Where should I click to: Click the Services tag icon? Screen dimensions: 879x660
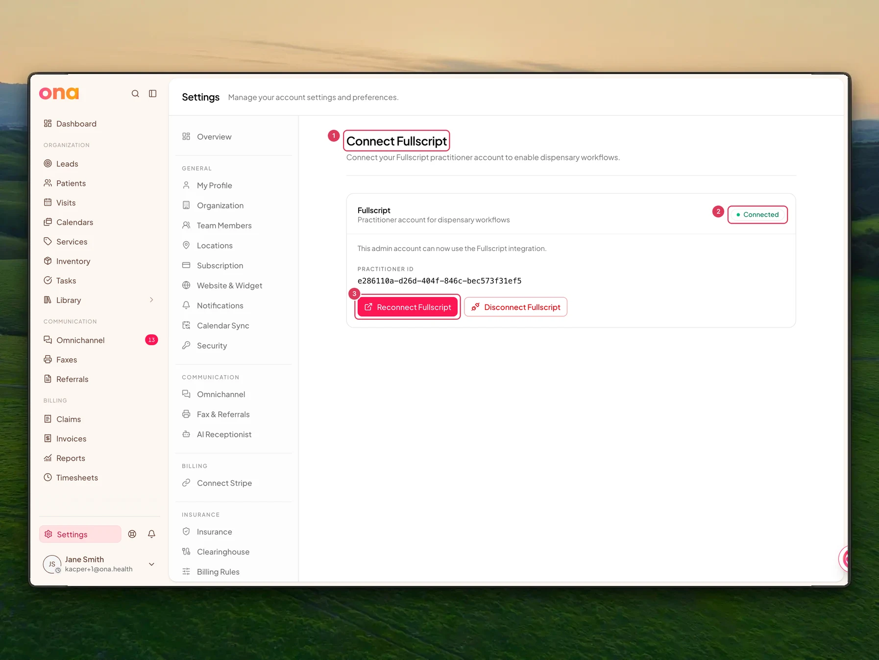point(48,241)
